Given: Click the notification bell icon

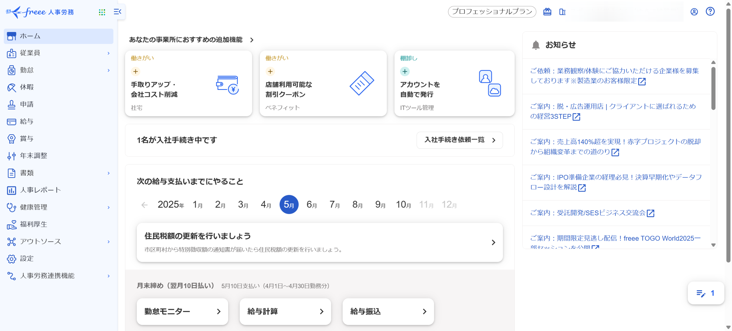Looking at the screenshot, I should pos(536,45).
